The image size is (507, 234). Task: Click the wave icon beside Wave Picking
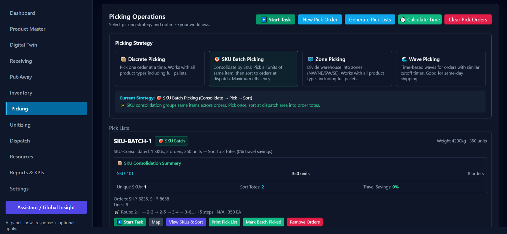404,59
